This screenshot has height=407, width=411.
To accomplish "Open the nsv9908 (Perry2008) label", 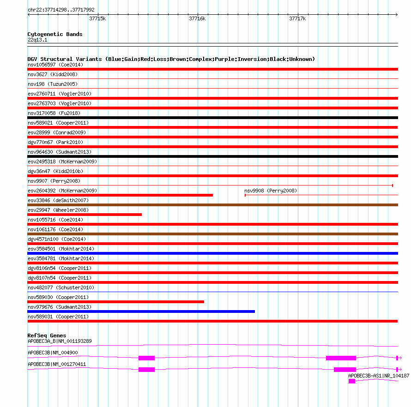I will point(271,191).
